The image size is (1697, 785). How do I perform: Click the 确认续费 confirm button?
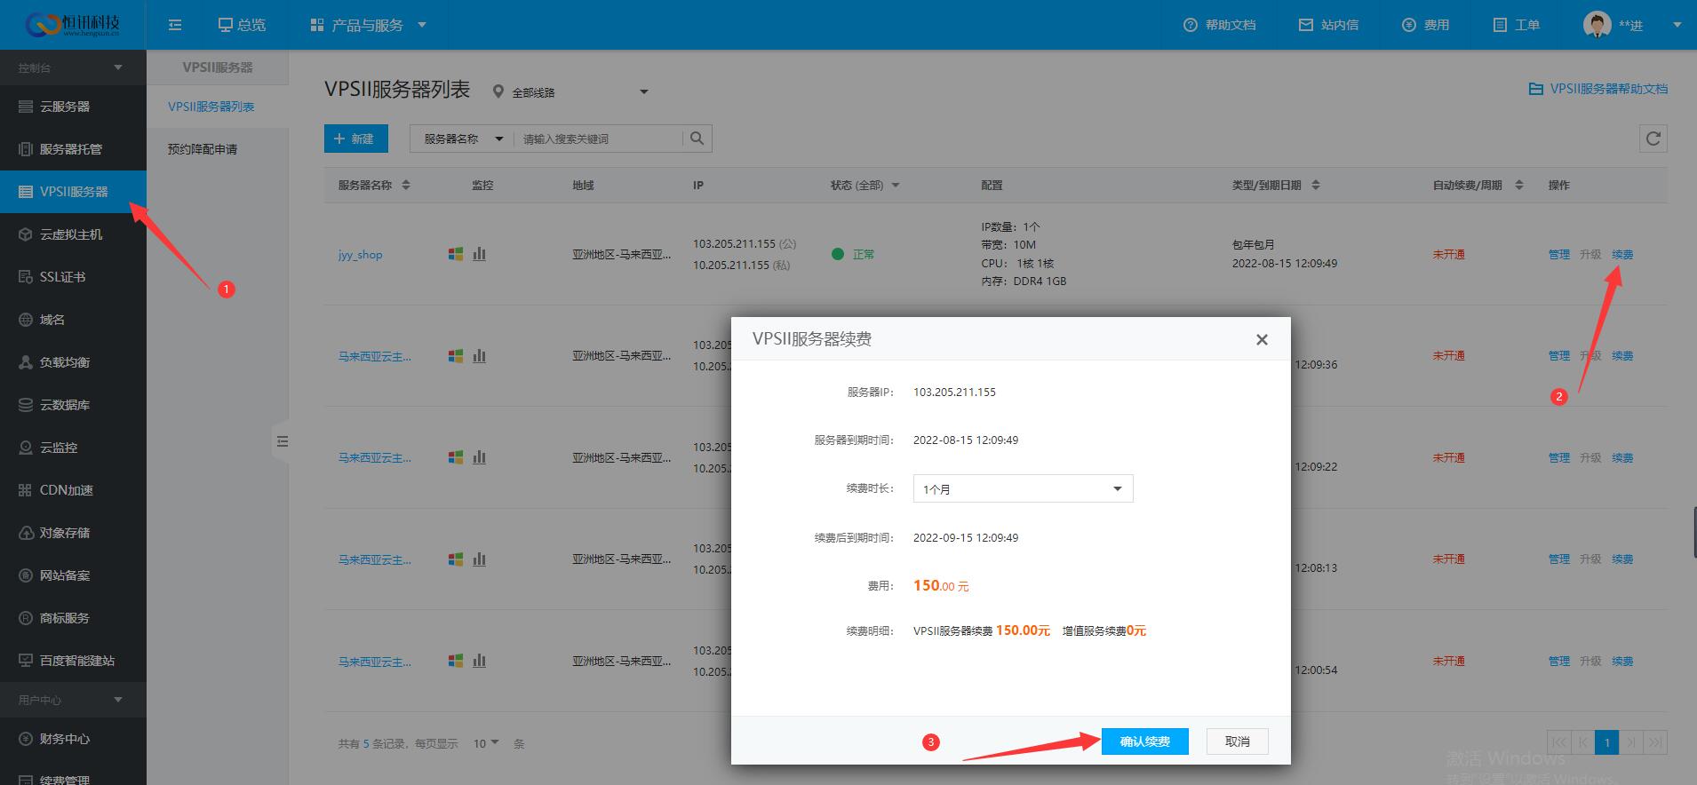pyautogui.click(x=1144, y=741)
